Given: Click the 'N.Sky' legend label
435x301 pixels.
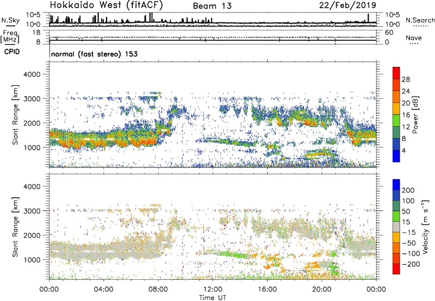Looking at the screenshot, I should 10,20.
